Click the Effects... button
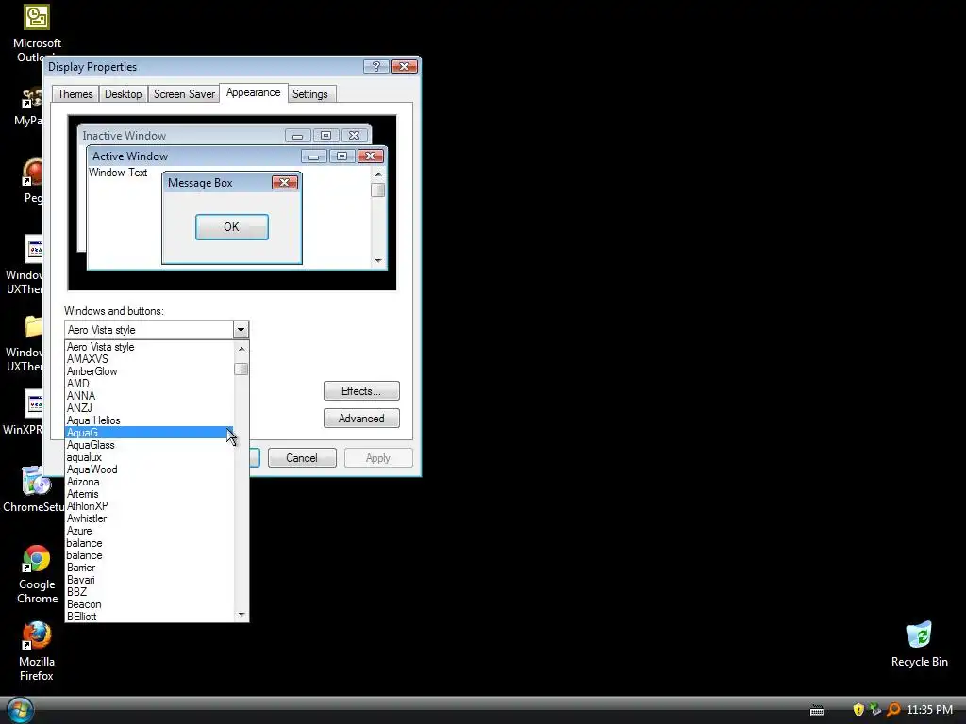 (x=361, y=391)
